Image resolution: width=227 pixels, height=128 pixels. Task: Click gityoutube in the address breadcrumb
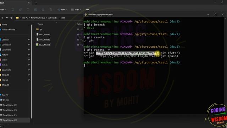pos(53,18)
